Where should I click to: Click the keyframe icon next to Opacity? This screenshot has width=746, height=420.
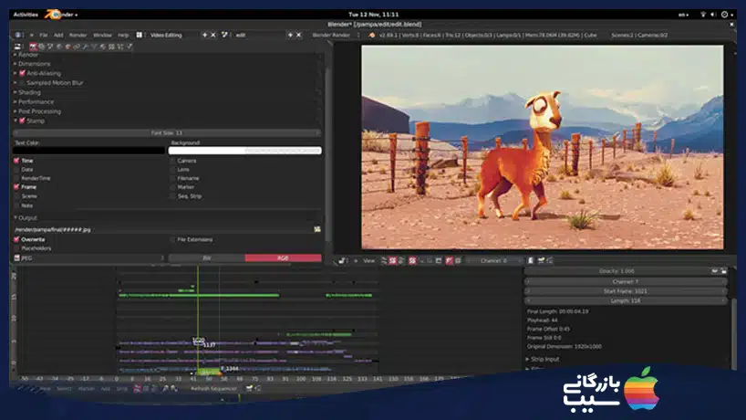[x=715, y=271]
